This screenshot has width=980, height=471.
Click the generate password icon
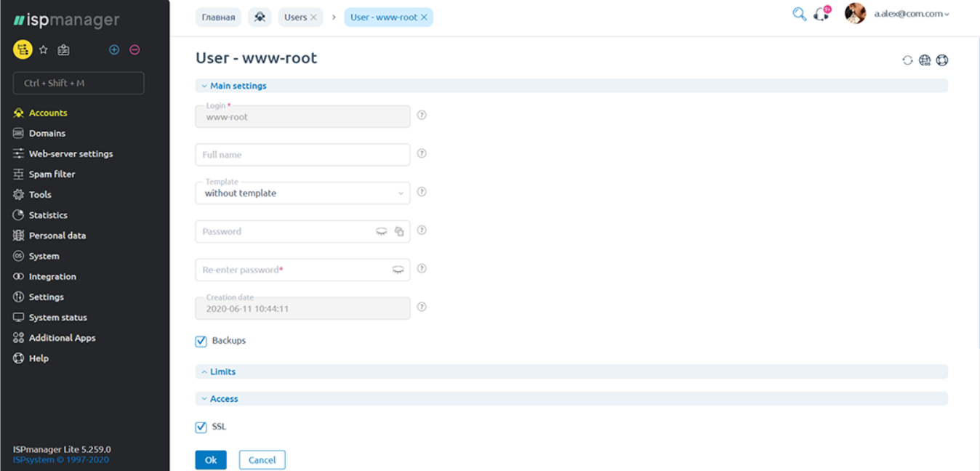pyautogui.click(x=399, y=232)
